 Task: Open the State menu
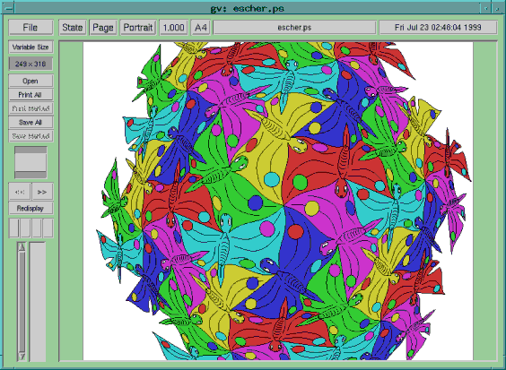(73, 28)
